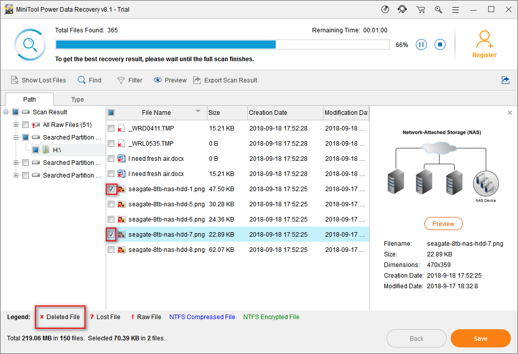Sort by the Creation Date column header

285,113
